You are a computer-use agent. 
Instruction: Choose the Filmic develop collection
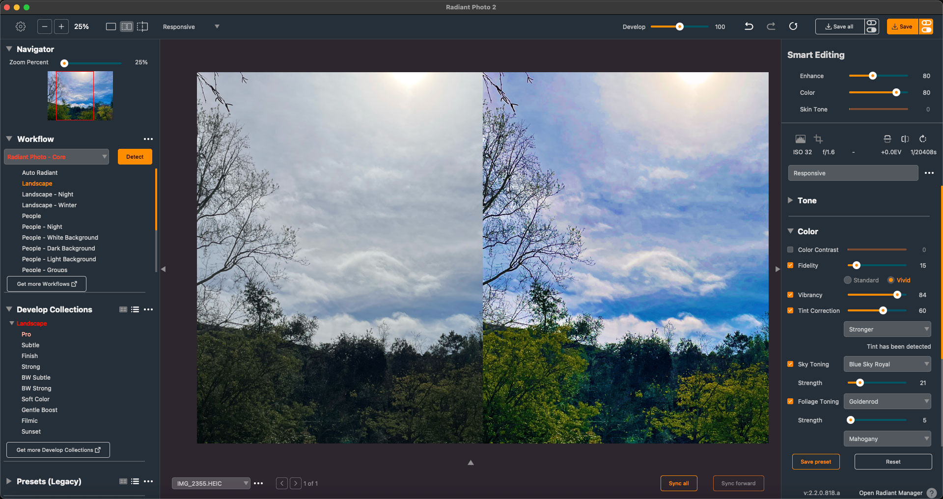tap(29, 421)
